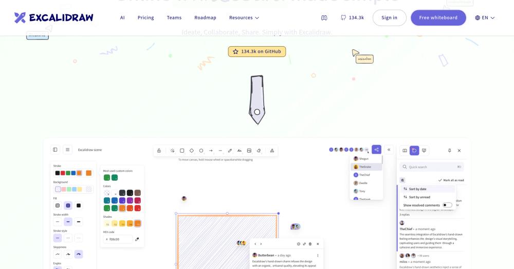Expand the Resources dropdown in navigation

click(x=244, y=17)
